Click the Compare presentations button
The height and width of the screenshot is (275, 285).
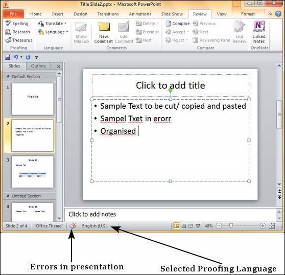point(178,24)
